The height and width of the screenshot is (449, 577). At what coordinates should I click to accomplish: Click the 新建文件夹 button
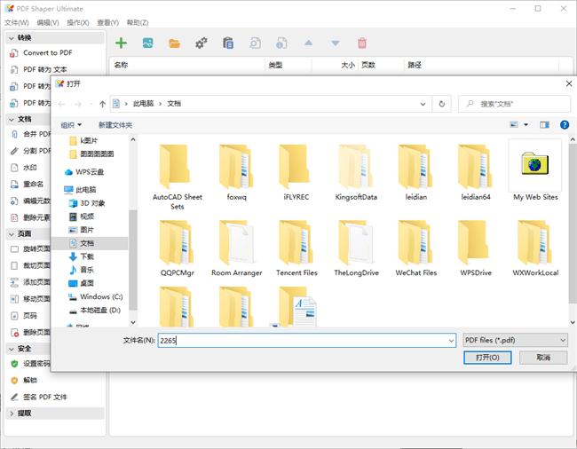tap(115, 125)
